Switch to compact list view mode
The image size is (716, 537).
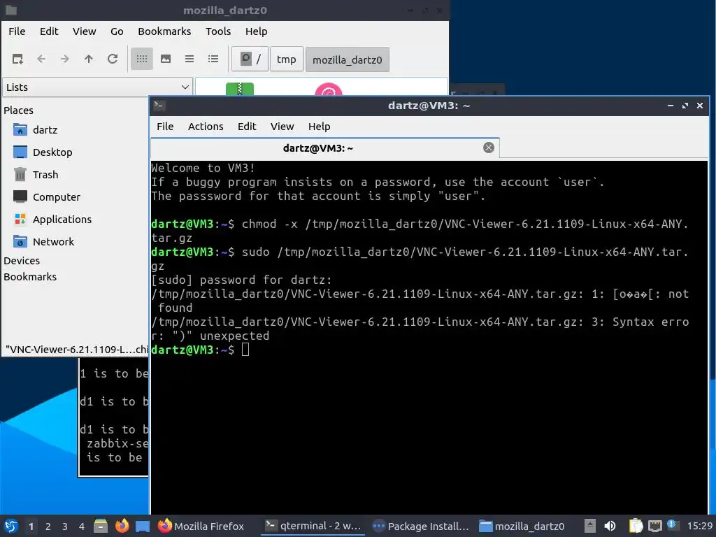(189, 59)
